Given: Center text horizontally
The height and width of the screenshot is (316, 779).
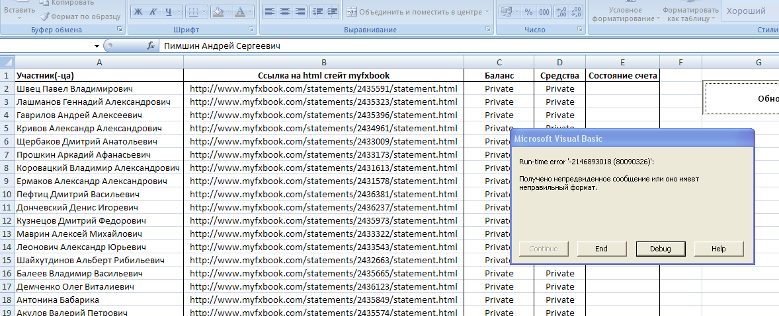Looking at the screenshot, I should (284, 12).
